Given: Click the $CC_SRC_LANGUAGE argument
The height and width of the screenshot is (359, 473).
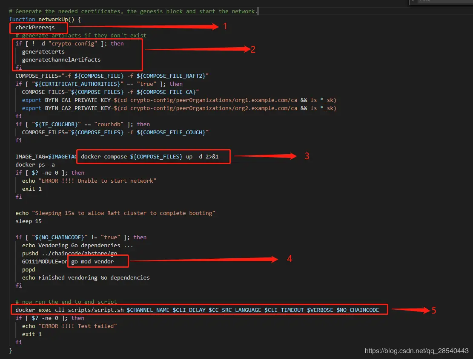Looking at the screenshot, I should tap(235, 310).
